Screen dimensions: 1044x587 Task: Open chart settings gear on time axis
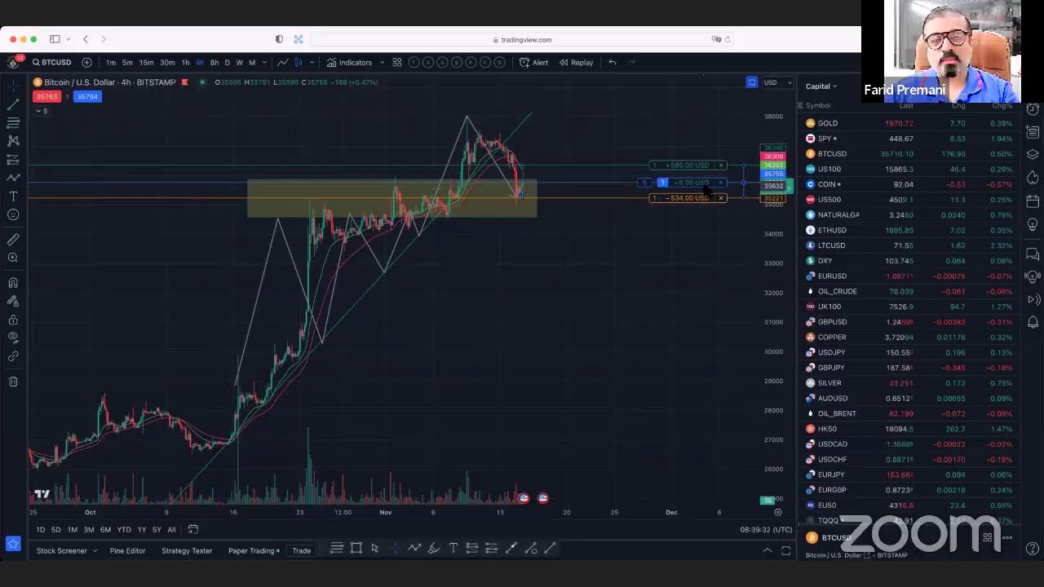[778, 513]
